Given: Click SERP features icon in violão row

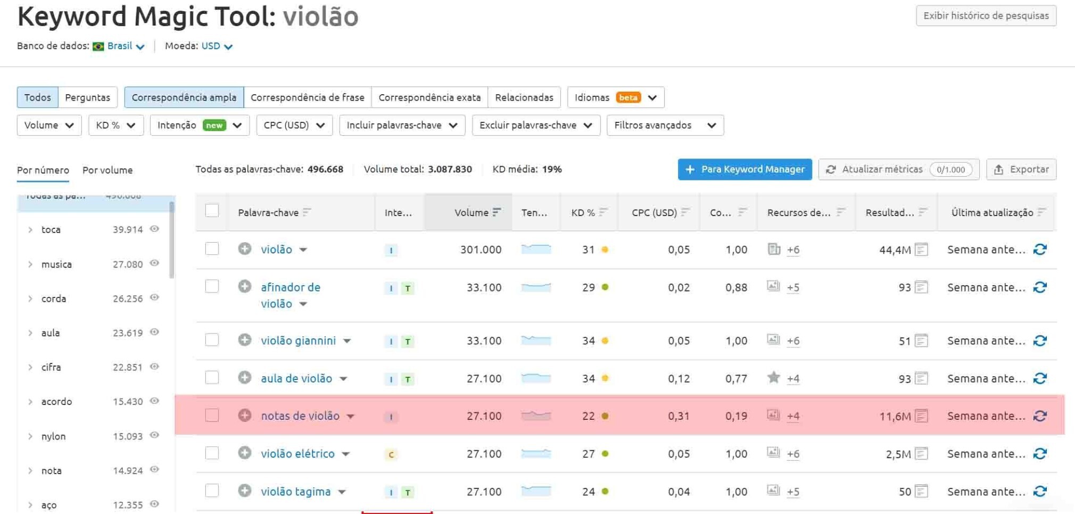Looking at the screenshot, I should 774,249.
